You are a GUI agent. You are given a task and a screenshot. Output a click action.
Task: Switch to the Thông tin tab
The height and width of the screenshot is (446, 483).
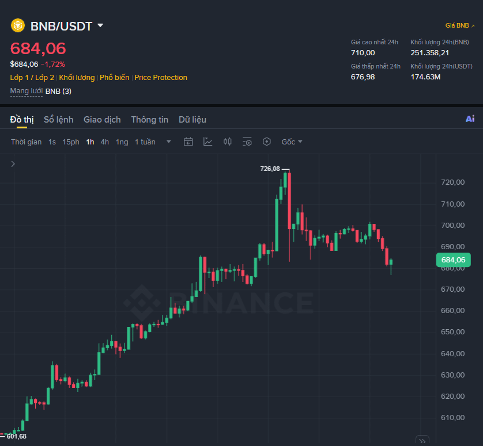coord(150,120)
